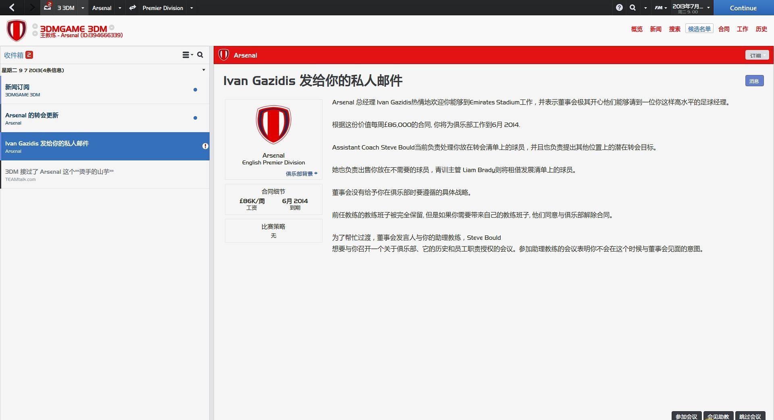Viewport: 774px width, 420px height.
Task: Click the Premier Division label in top bar
Action: click(163, 8)
